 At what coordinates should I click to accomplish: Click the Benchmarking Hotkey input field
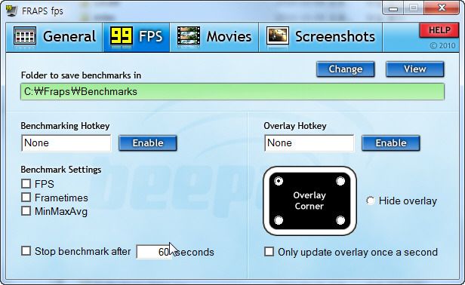click(x=66, y=143)
